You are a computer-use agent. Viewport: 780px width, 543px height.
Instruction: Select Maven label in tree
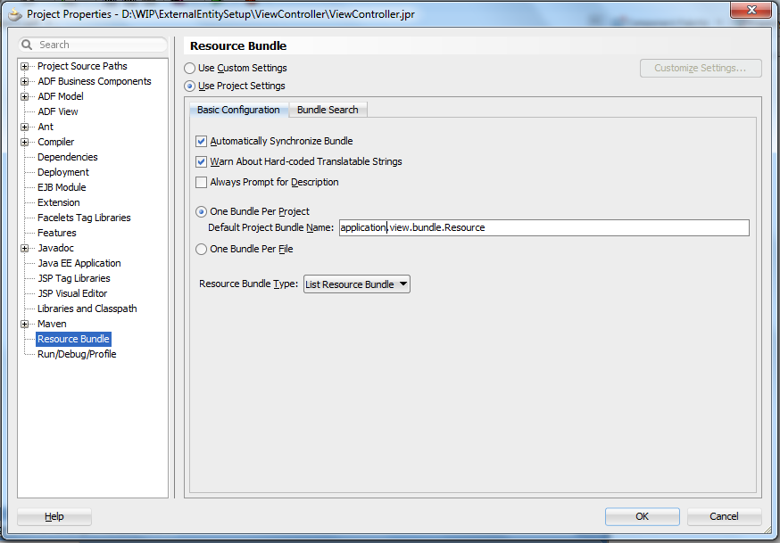pyautogui.click(x=52, y=324)
